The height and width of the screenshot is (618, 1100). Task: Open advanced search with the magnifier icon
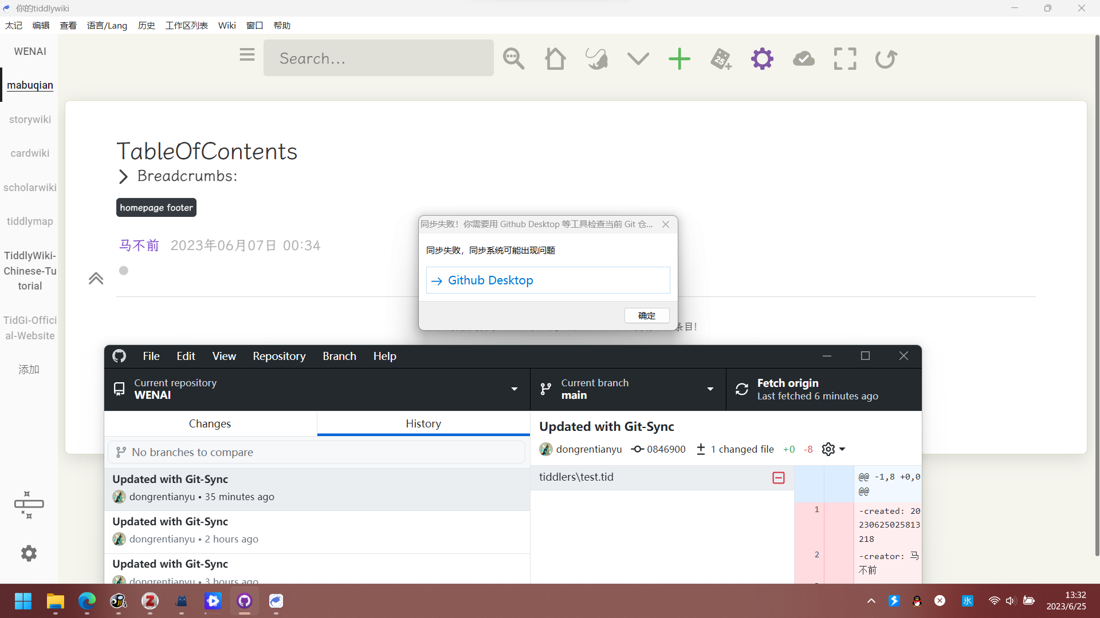point(513,58)
